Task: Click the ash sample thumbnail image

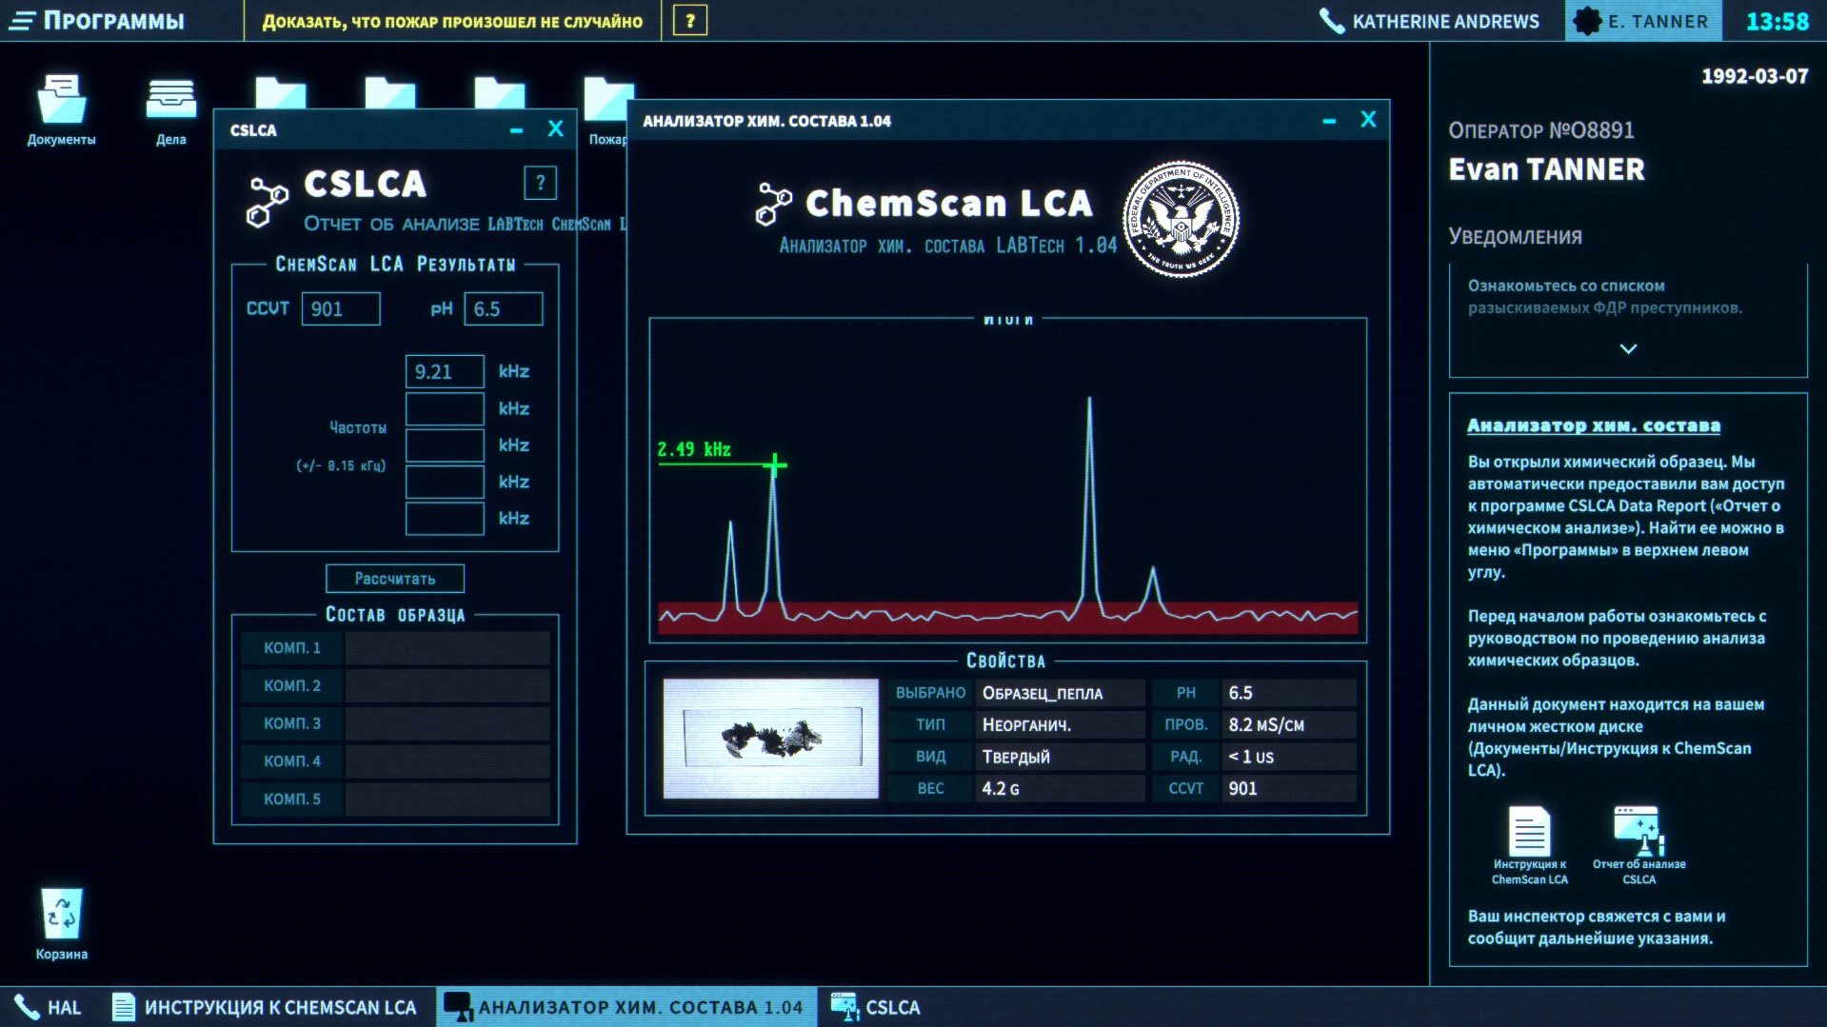Action: [771, 739]
